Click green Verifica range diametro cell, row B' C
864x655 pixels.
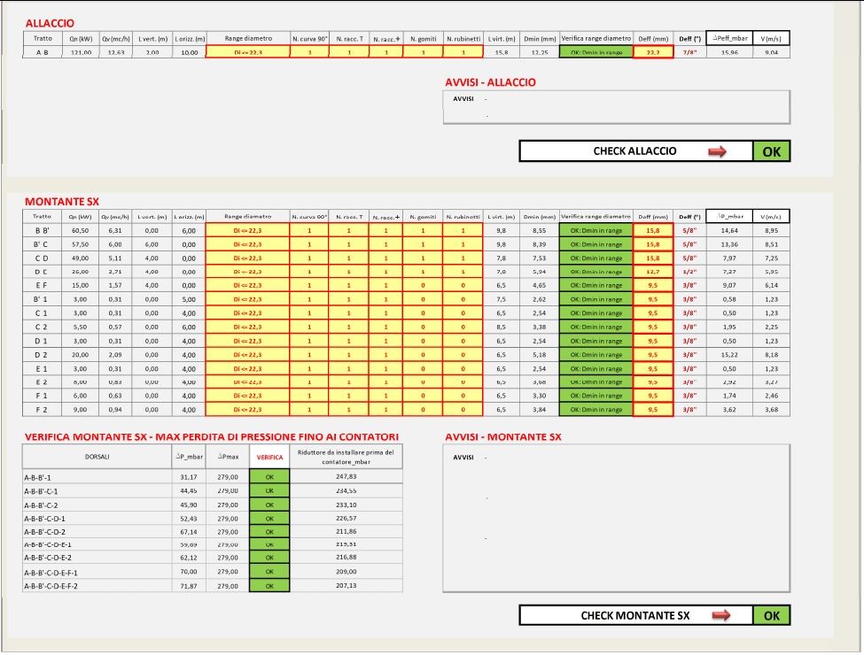click(596, 244)
